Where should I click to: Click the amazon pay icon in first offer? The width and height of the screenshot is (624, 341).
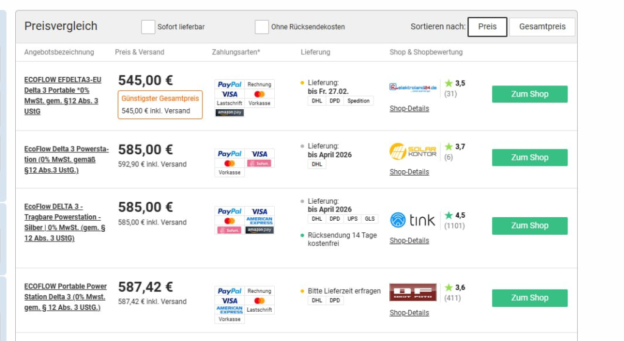click(x=230, y=113)
